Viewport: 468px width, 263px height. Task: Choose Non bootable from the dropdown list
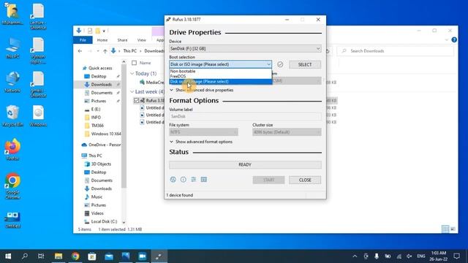[x=220, y=72]
